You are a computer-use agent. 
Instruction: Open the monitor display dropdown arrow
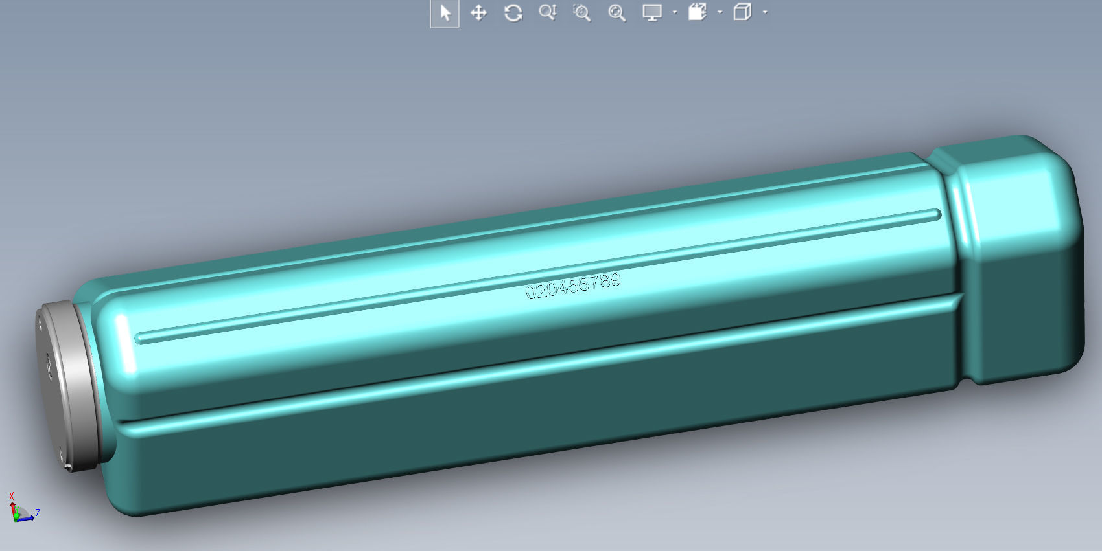(x=675, y=12)
